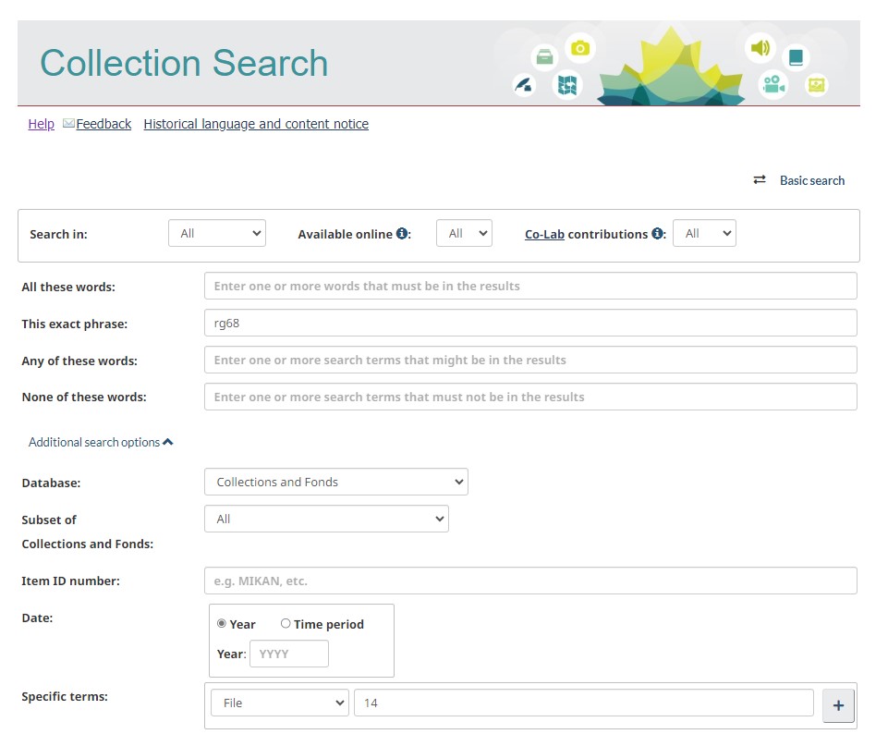Image resolution: width=888 pixels, height=734 pixels.
Task: Select the Time period radio button
Action: tap(286, 624)
